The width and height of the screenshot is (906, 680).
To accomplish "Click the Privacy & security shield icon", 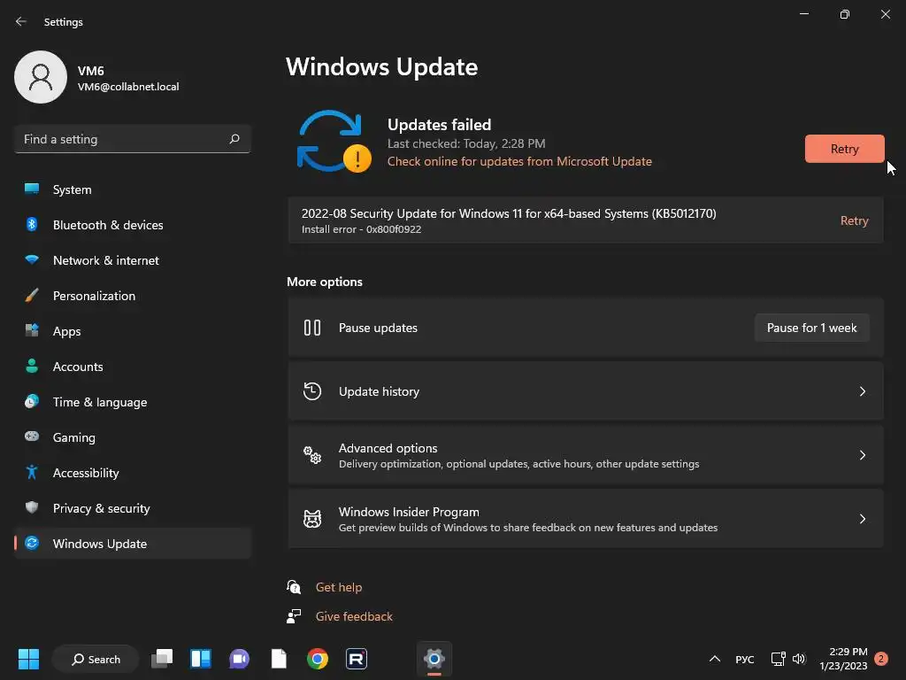I will pos(32,507).
